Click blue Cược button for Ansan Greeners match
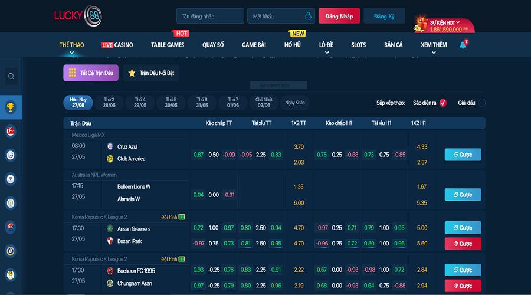 463,228
